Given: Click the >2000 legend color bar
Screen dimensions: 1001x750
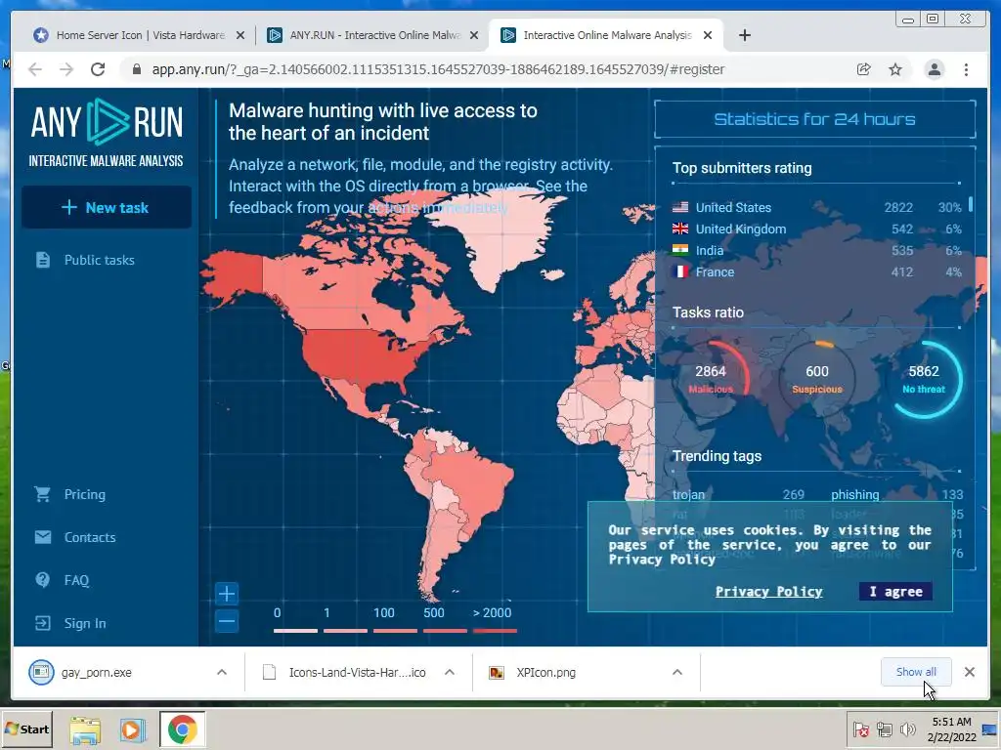Looking at the screenshot, I should [495, 631].
